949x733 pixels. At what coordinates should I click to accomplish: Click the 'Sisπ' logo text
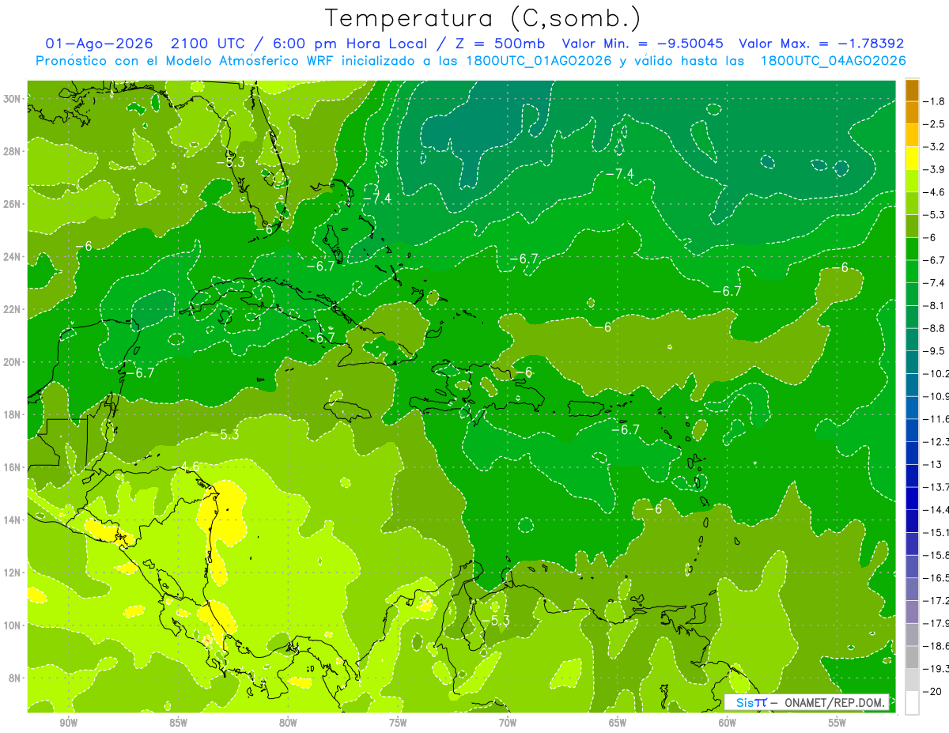(751, 702)
